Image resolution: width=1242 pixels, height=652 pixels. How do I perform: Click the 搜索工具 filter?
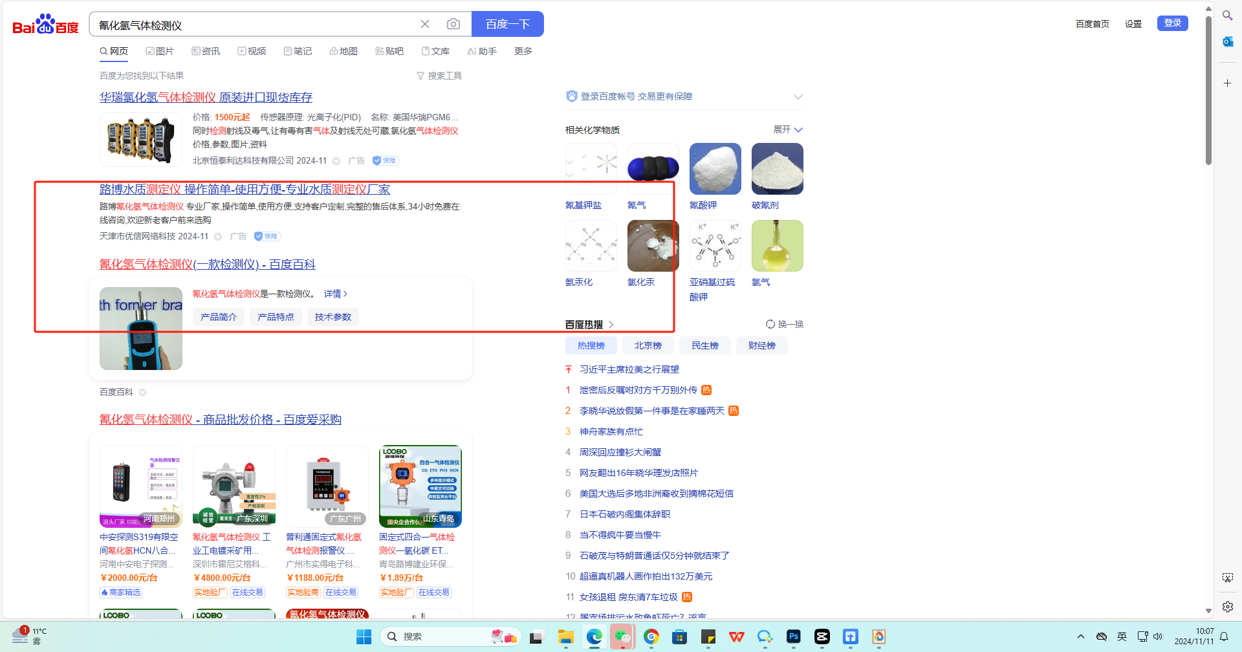439,76
